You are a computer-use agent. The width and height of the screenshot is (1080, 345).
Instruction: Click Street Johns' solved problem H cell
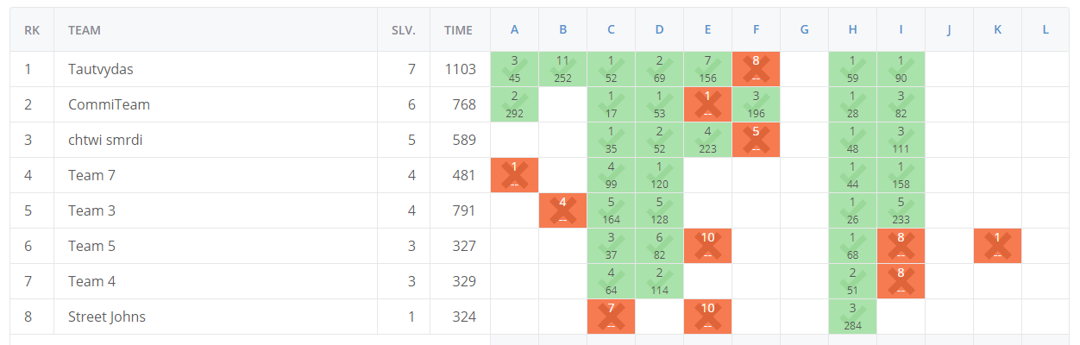[852, 317]
